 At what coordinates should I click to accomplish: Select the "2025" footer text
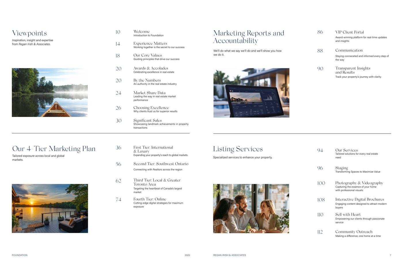187,255
